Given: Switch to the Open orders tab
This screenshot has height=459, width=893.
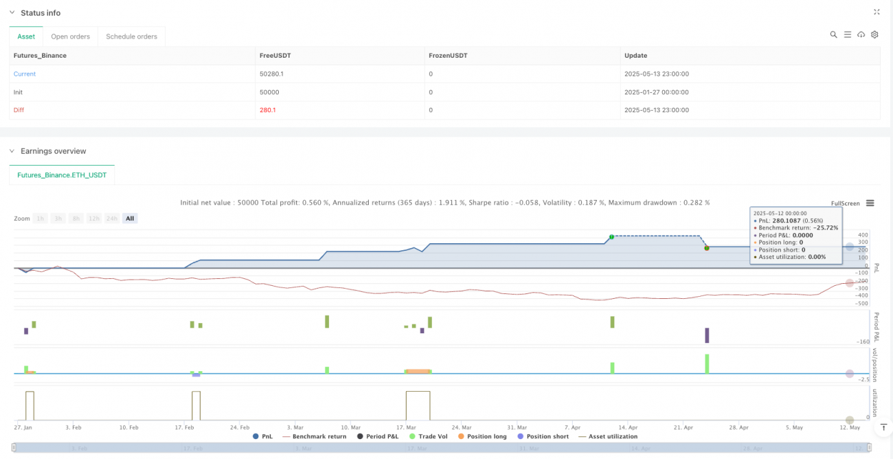Looking at the screenshot, I should [71, 36].
